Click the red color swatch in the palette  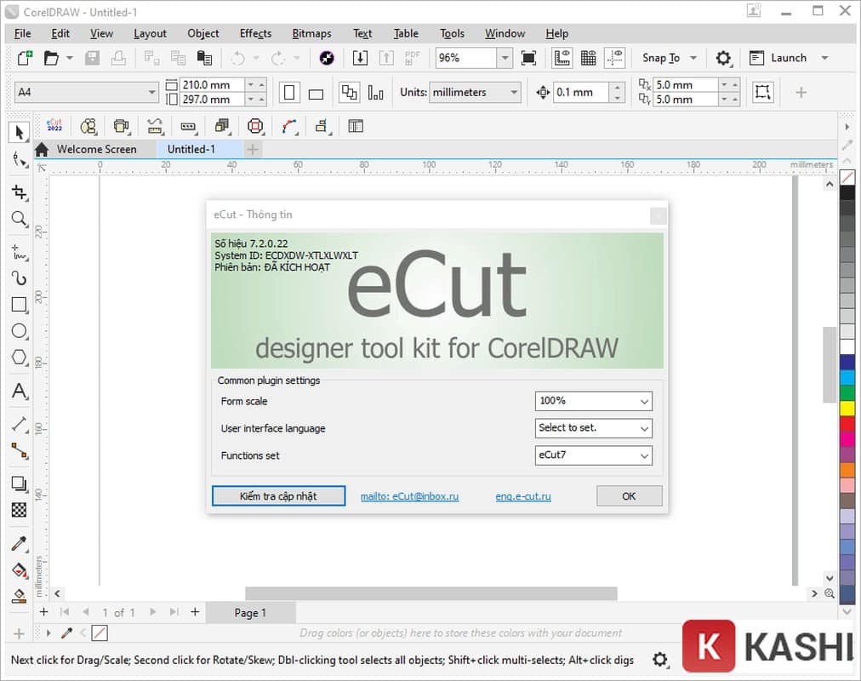pos(847,423)
